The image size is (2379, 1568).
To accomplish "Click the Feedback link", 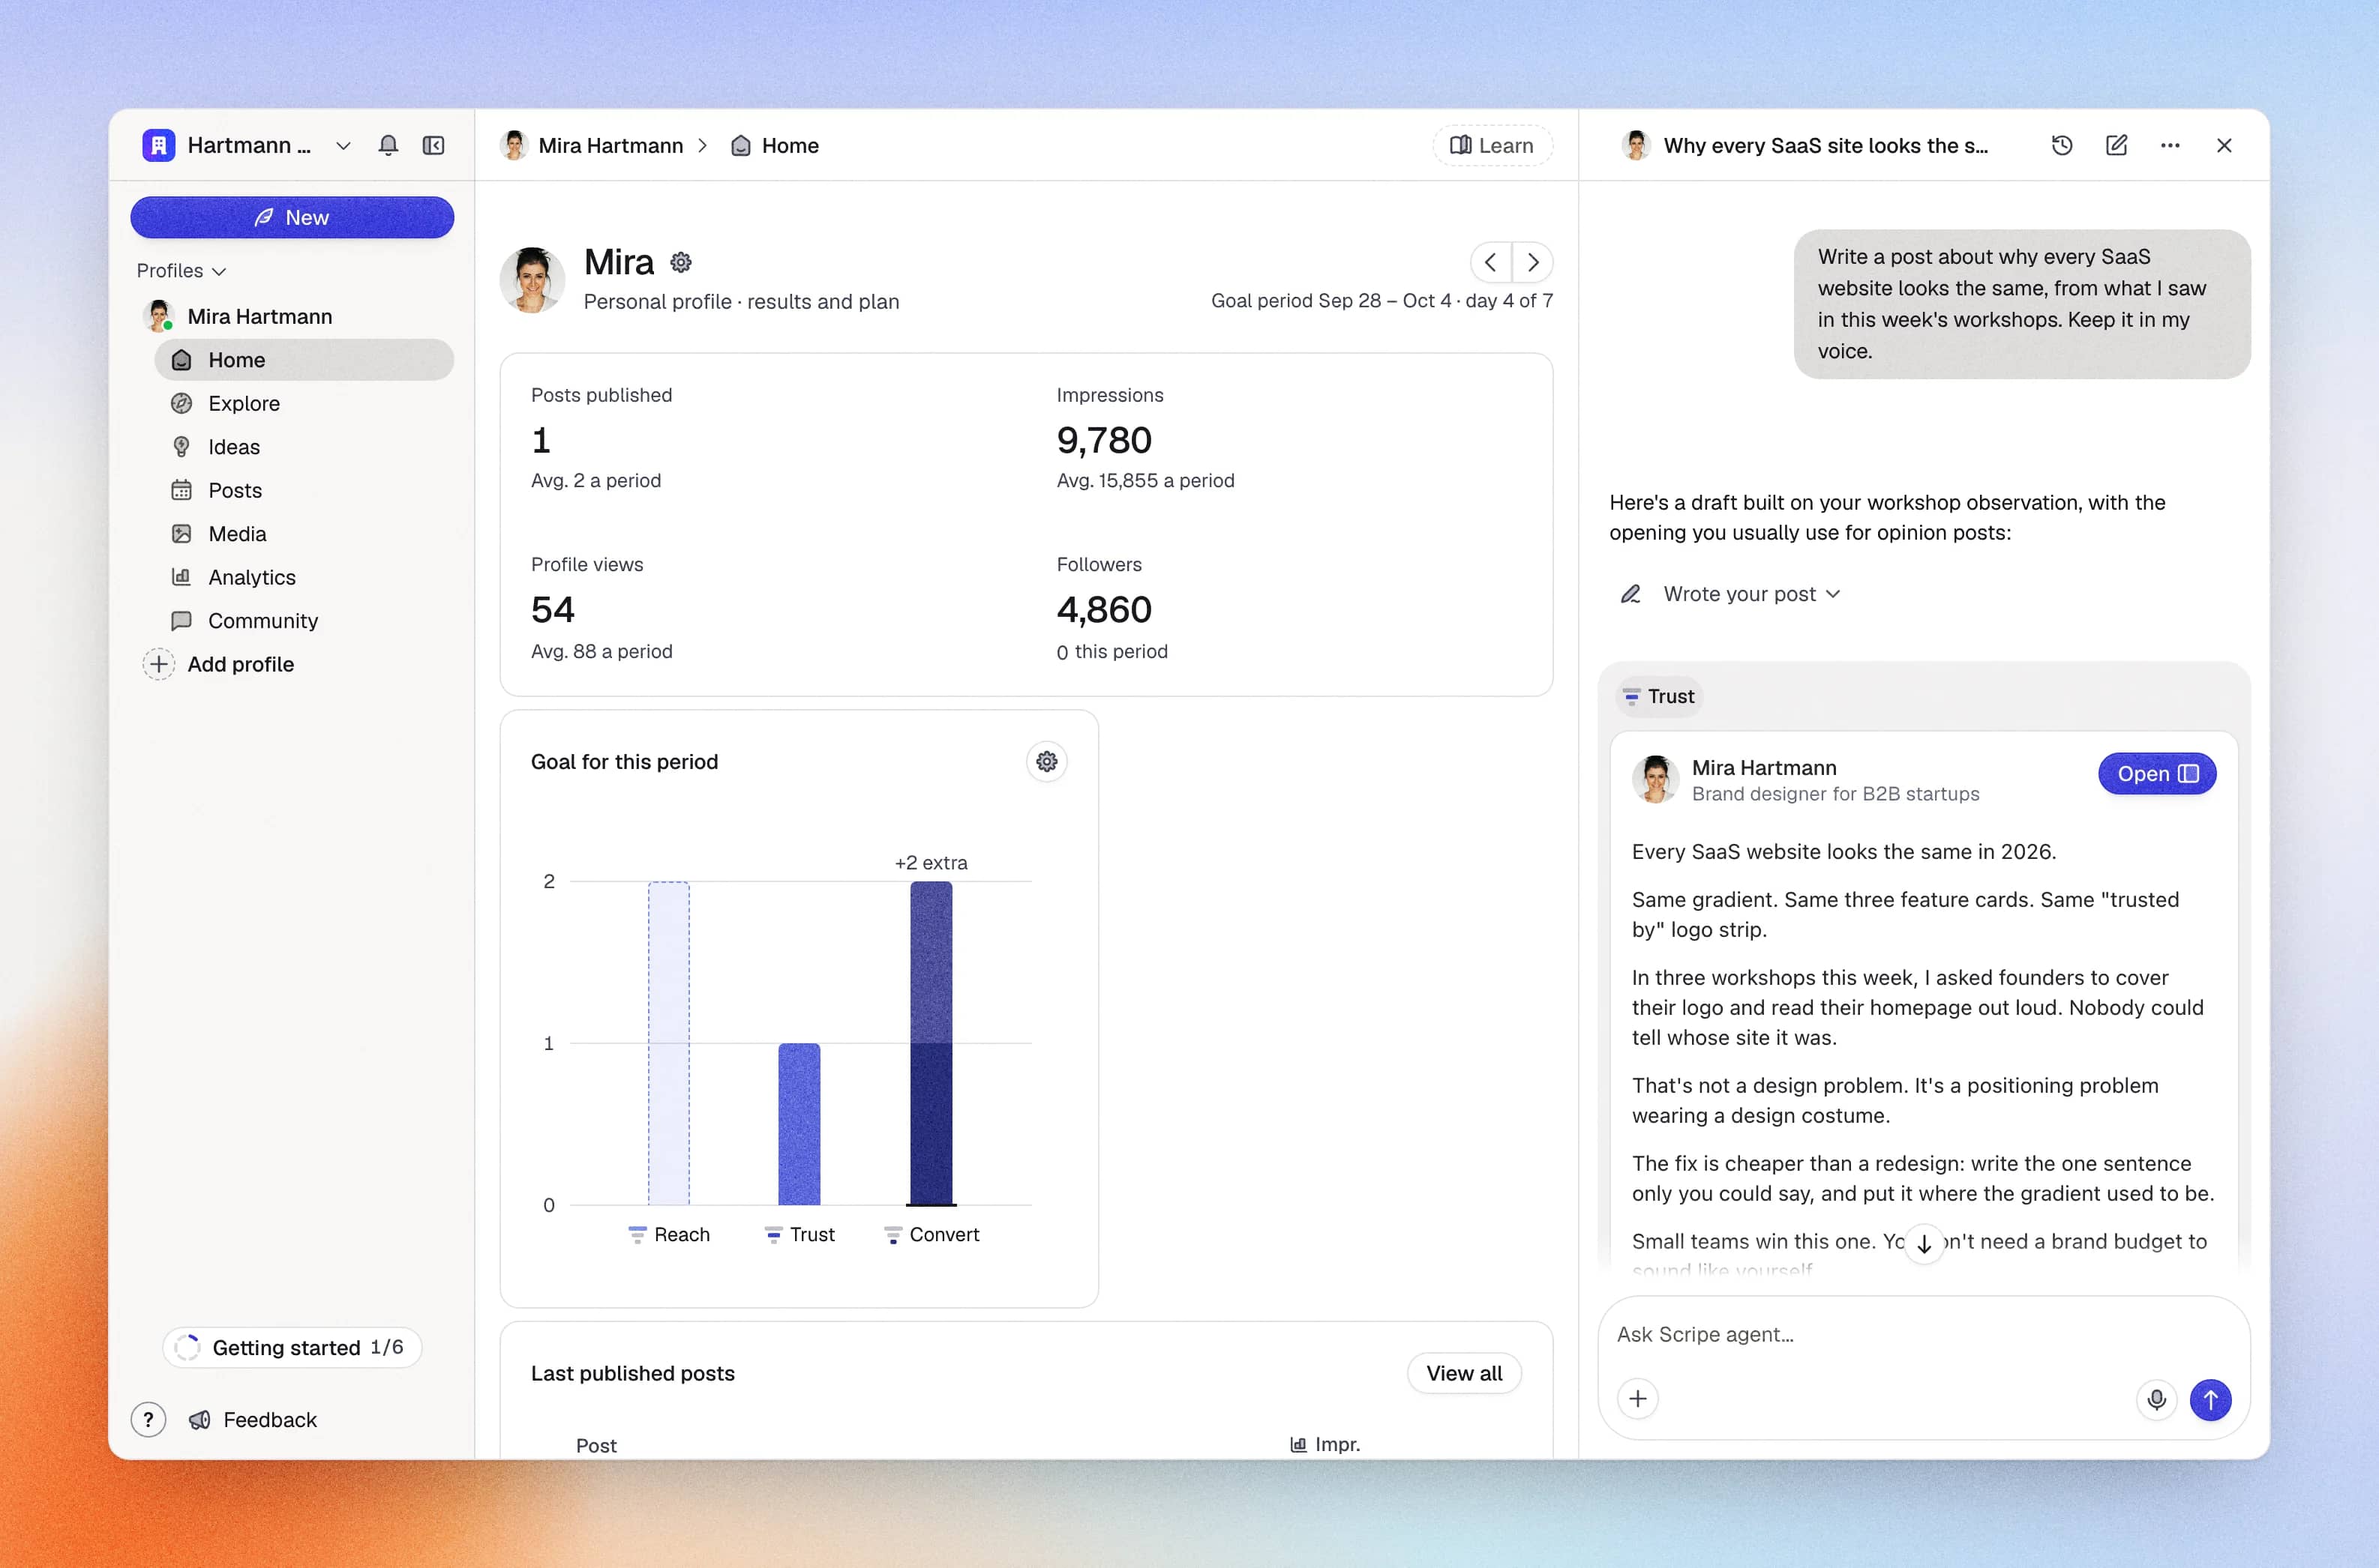I will 253,1419.
